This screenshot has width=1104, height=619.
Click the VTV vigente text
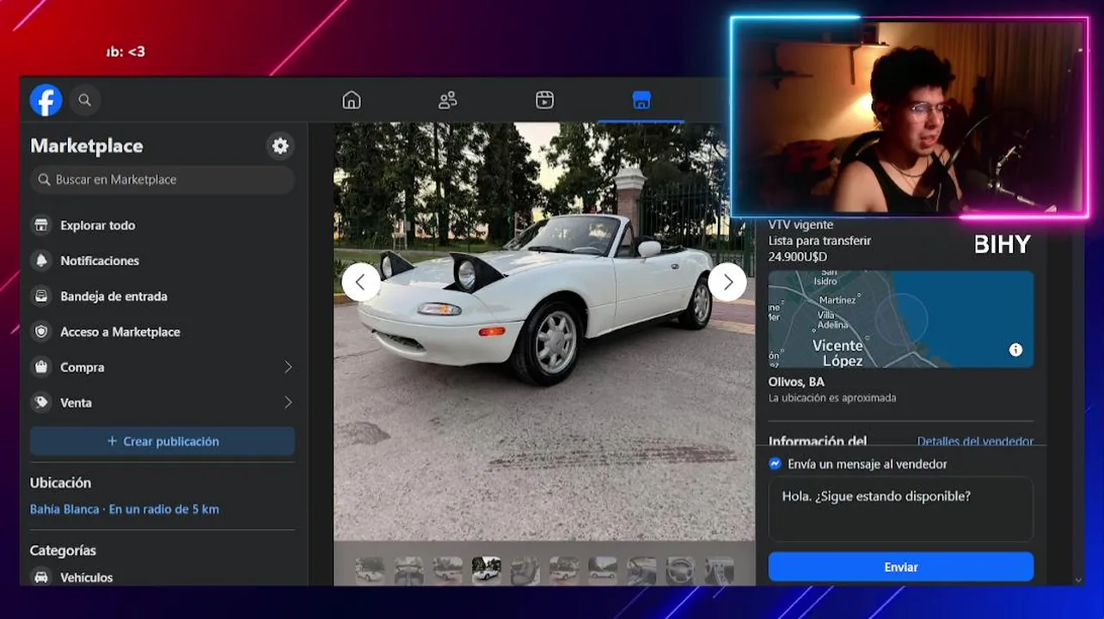click(x=800, y=225)
